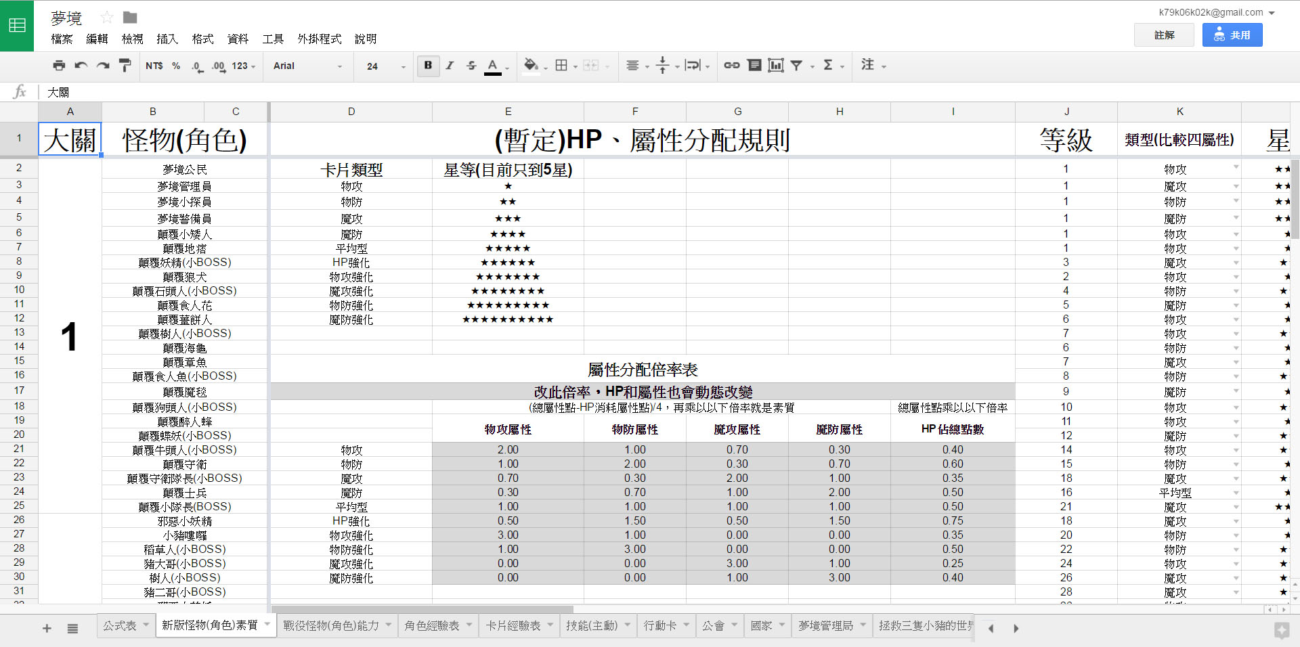Click the print icon in the toolbar
This screenshot has height=647, width=1300.
(x=59, y=66)
